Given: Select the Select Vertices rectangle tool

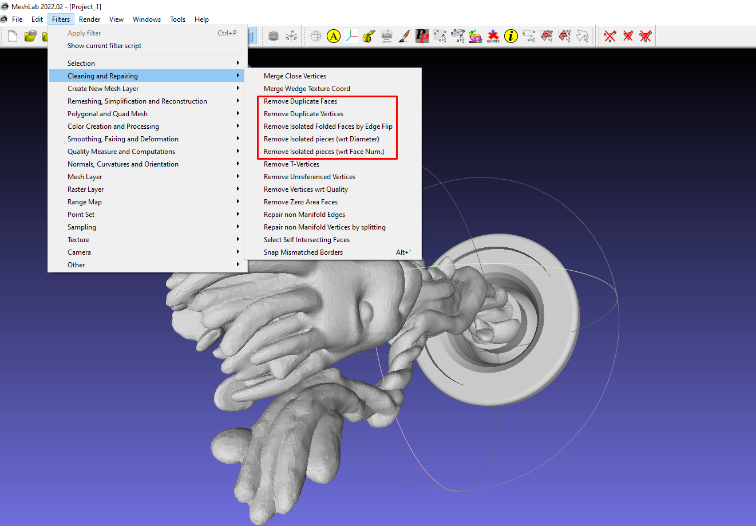Looking at the screenshot, I should [x=529, y=37].
